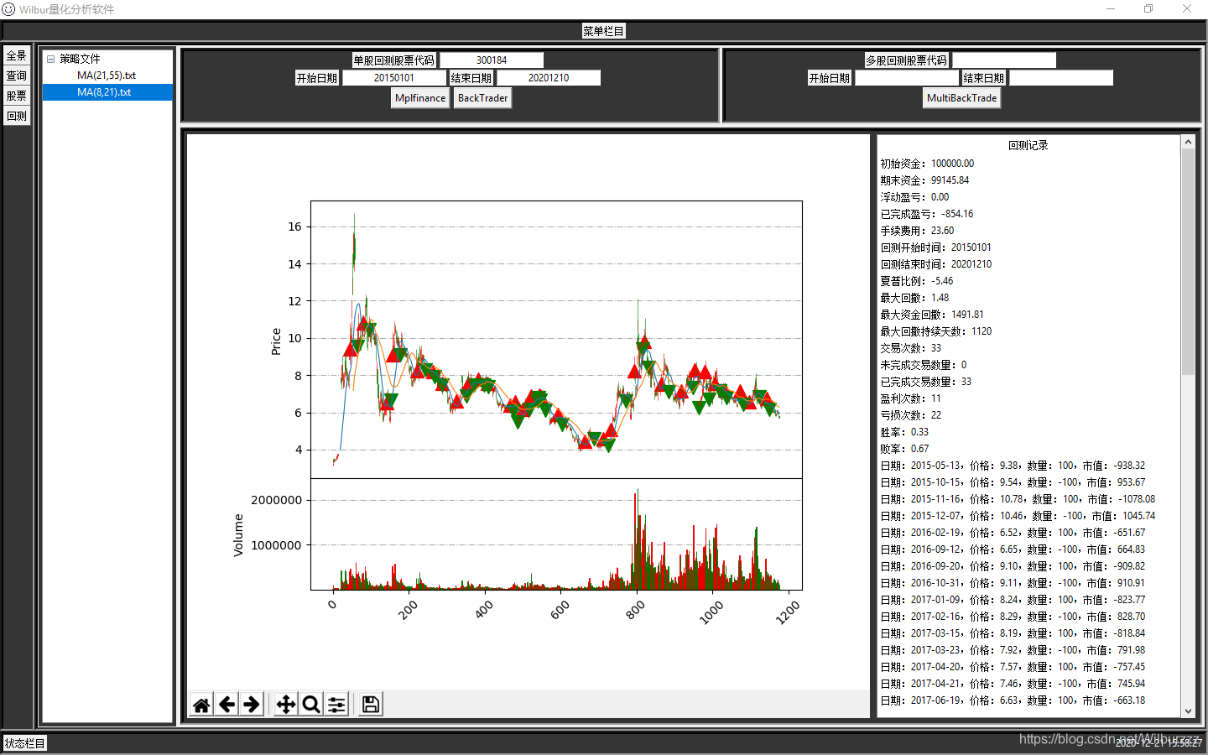Click the Price axis label on chart
This screenshot has width=1208, height=755.
(276, 341)
